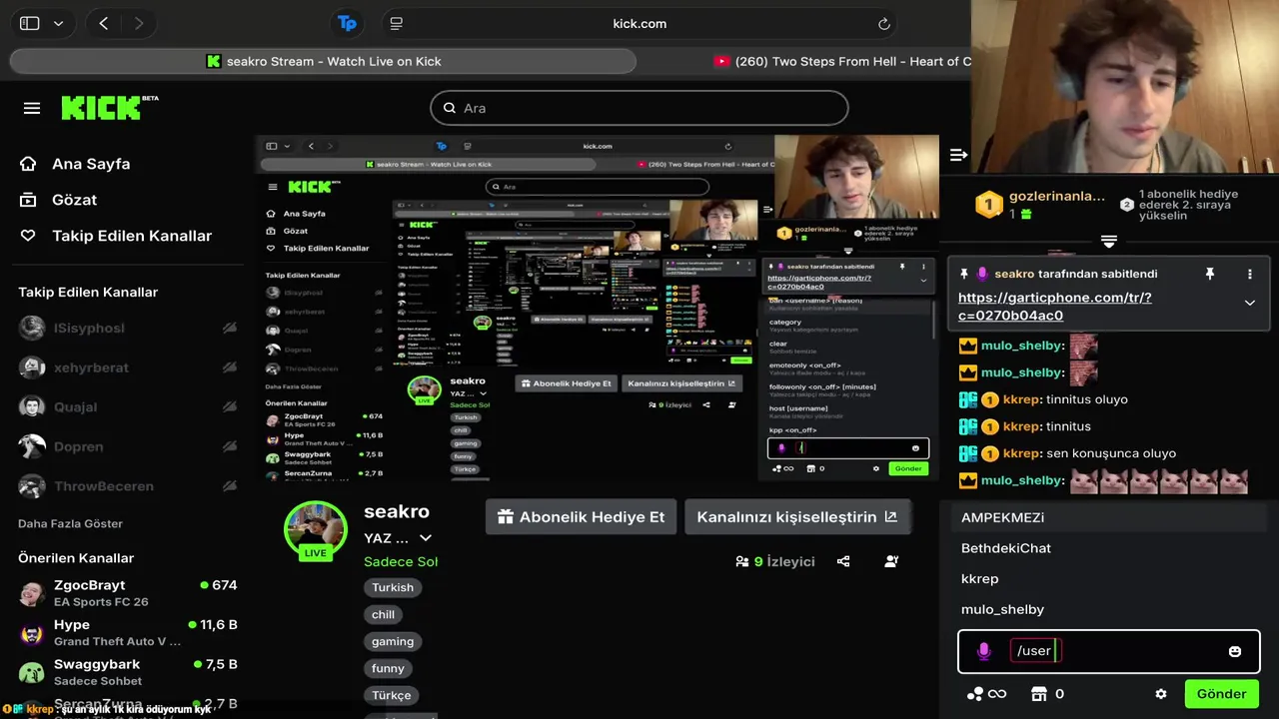Select the Turkish tag
This screenshot has width=1279, height=719.
point(393,587)
